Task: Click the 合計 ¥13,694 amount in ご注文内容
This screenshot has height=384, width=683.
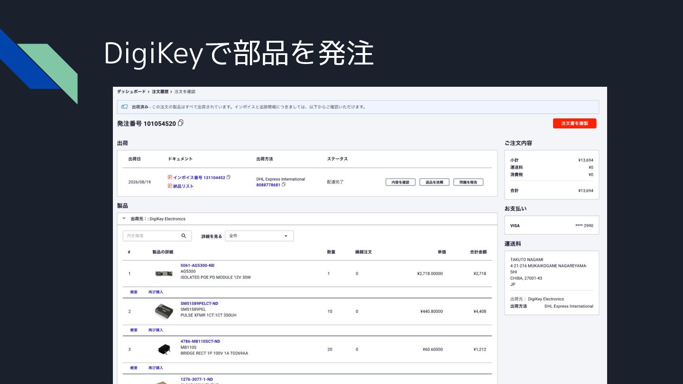Action: point(586,191)
